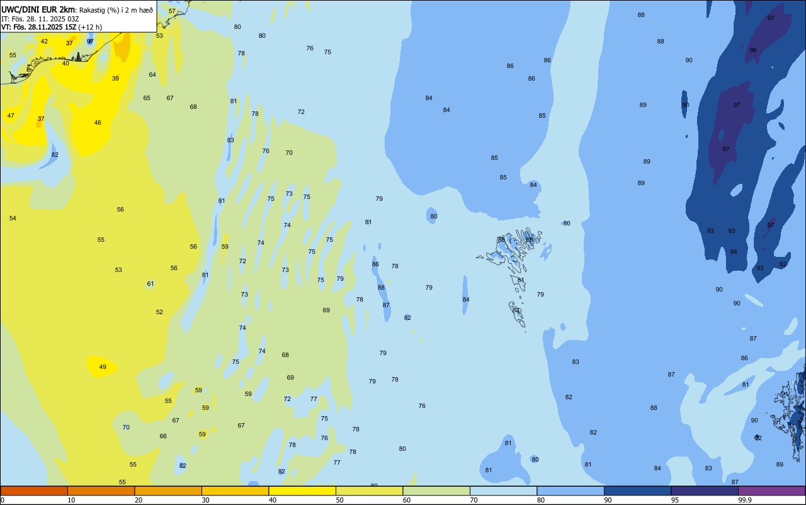Click the orange 10–20 legend swatch

(101, 491)
